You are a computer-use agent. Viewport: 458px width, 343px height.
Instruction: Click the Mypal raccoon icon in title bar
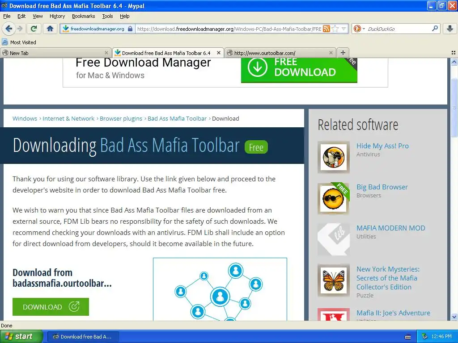(4, 5)
